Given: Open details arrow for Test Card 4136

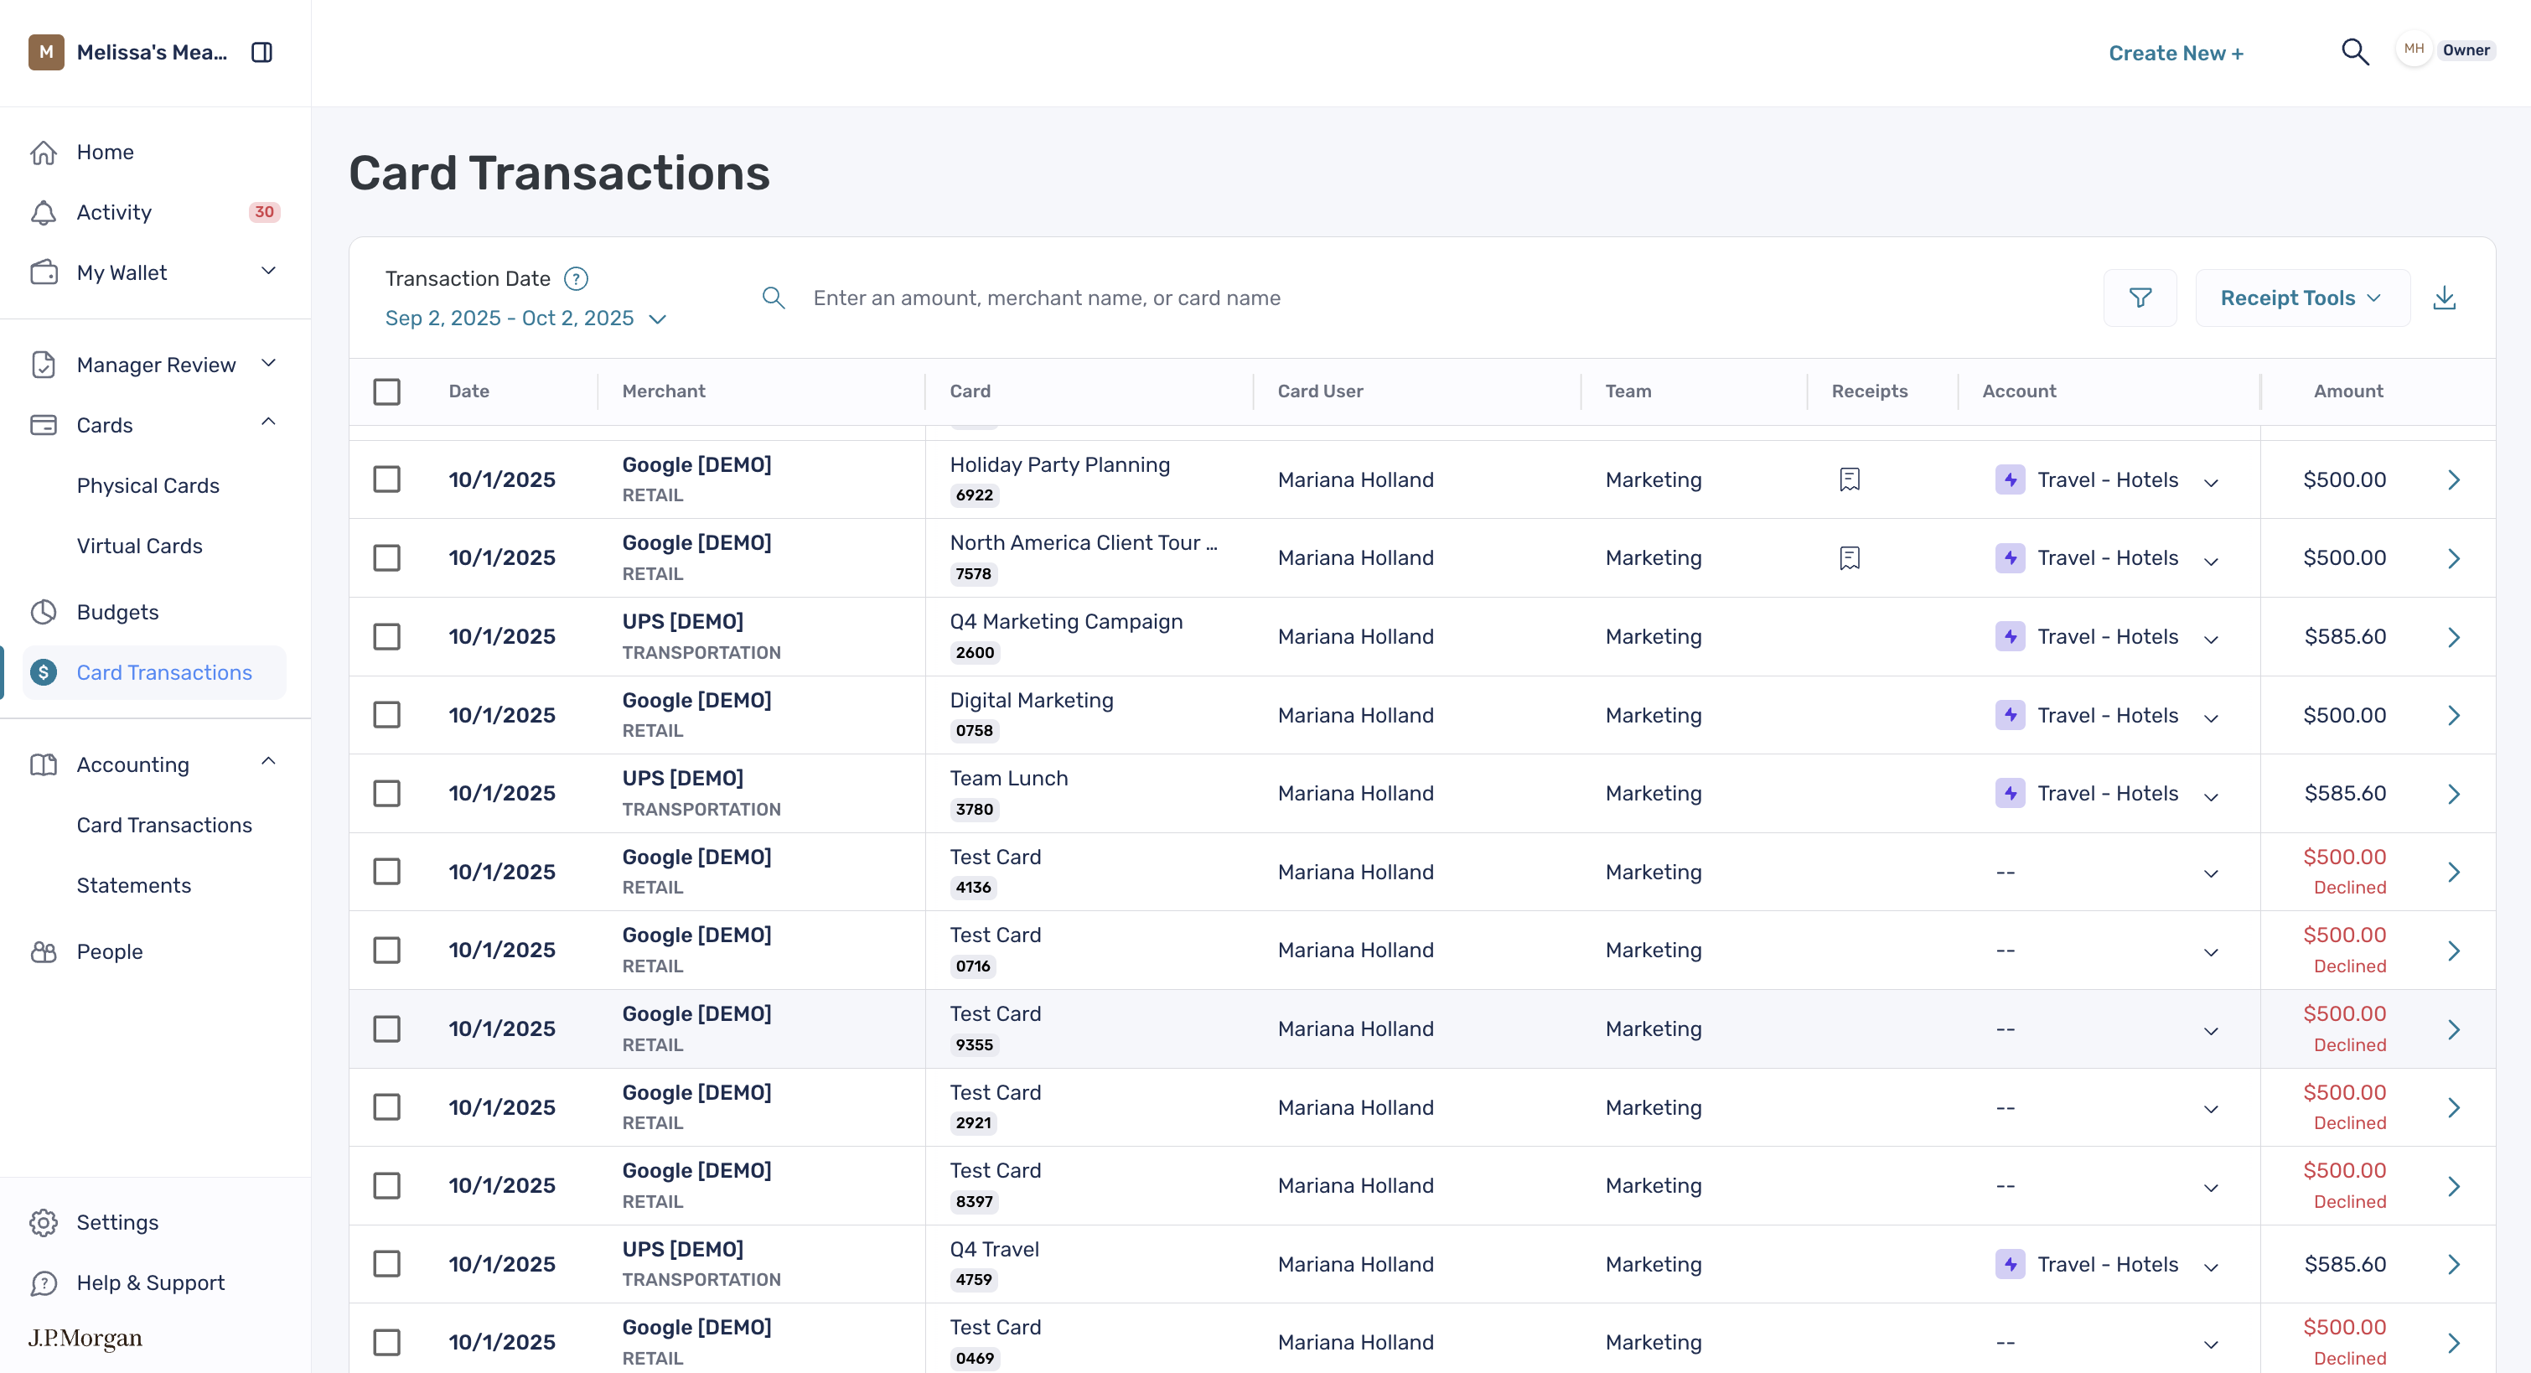Looking at the screenshot, I should (x=2453, y=872).
